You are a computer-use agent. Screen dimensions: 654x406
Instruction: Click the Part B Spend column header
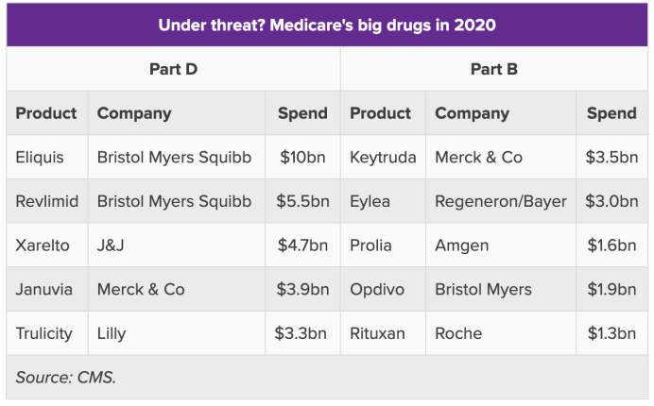(x=611, y=113)
